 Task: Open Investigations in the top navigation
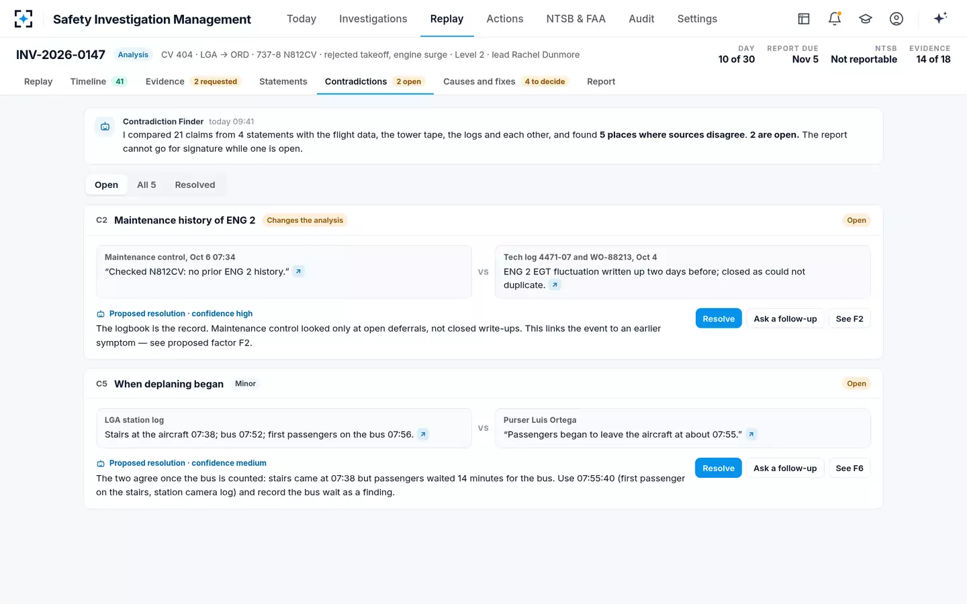(373, 19)
